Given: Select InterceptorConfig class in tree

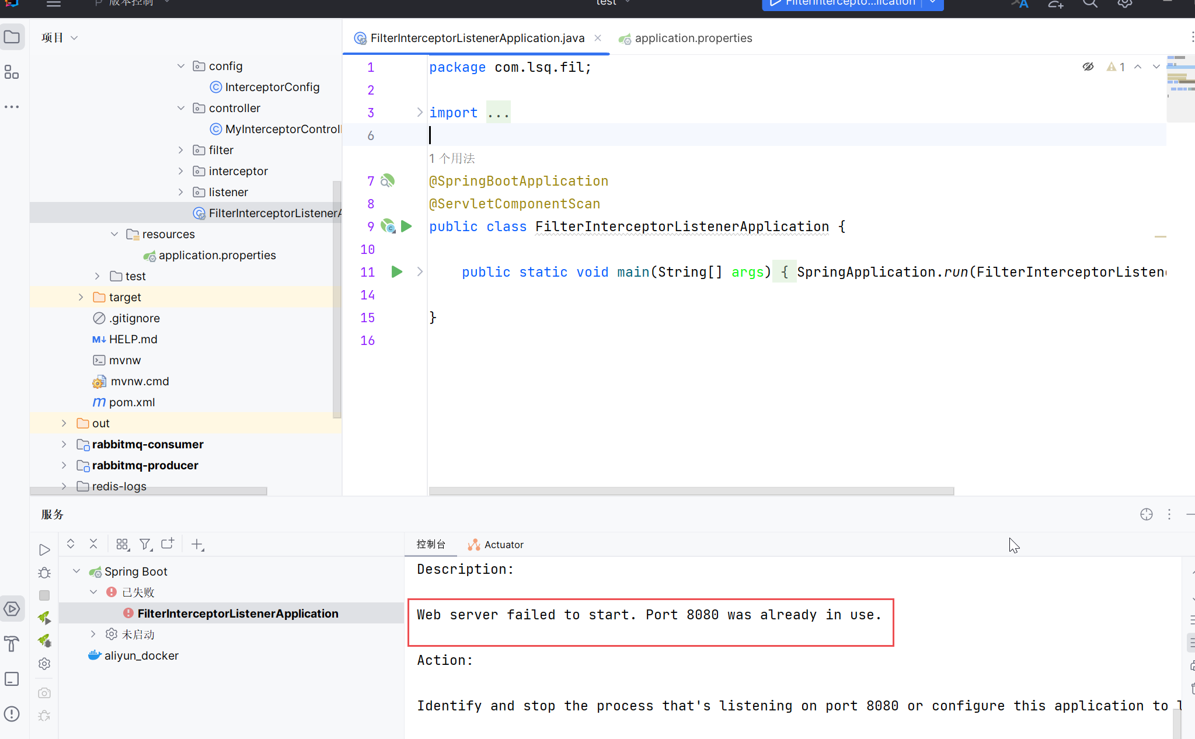Looking at the screenshot, I should point(264,87).
